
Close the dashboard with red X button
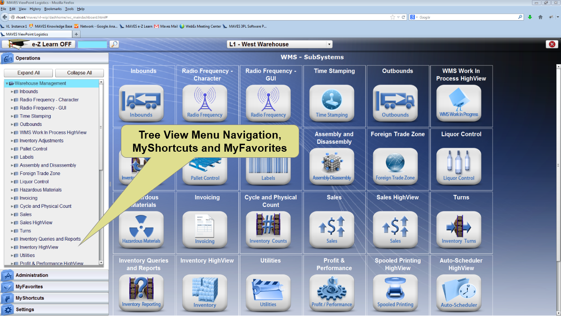(x=552, y=44)
